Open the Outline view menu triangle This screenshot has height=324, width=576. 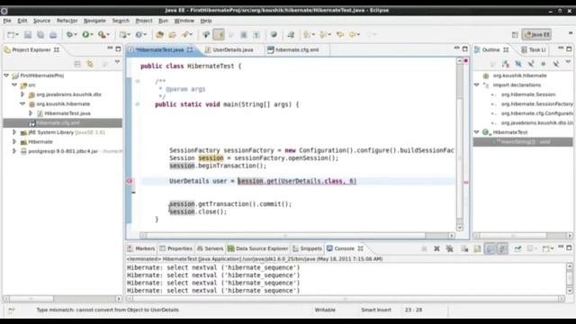coord(568,62)
